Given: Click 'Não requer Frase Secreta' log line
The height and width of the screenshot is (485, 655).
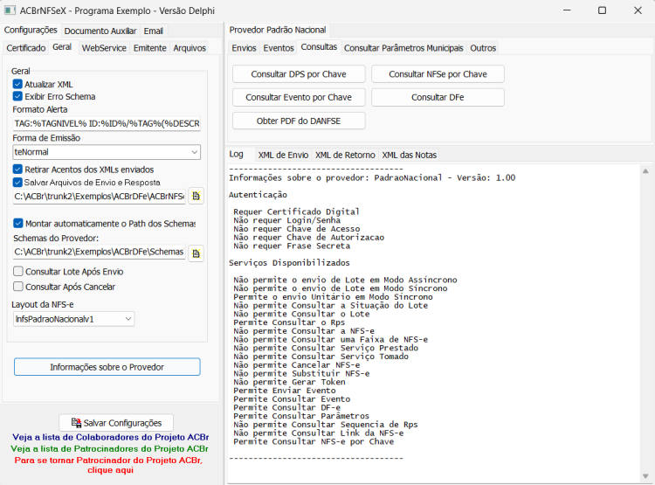Looking at the screenshot, I should (x=292, y=246).
